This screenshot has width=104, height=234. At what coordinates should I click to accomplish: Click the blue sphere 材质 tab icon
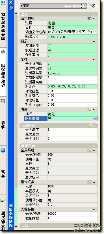pos(3,150)
